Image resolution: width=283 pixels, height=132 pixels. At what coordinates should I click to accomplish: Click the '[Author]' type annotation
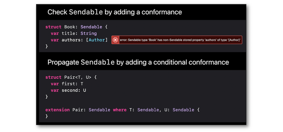(97, 40)
